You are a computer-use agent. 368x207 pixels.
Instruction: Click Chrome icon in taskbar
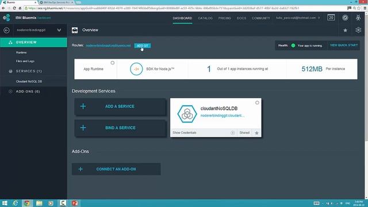27,203
